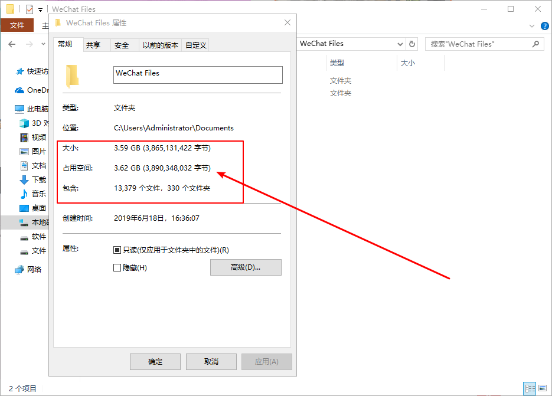The height and width of the screenshot is (396, 552).
Task: Select the Quick access star icon
Action: (x=20, y=71)
